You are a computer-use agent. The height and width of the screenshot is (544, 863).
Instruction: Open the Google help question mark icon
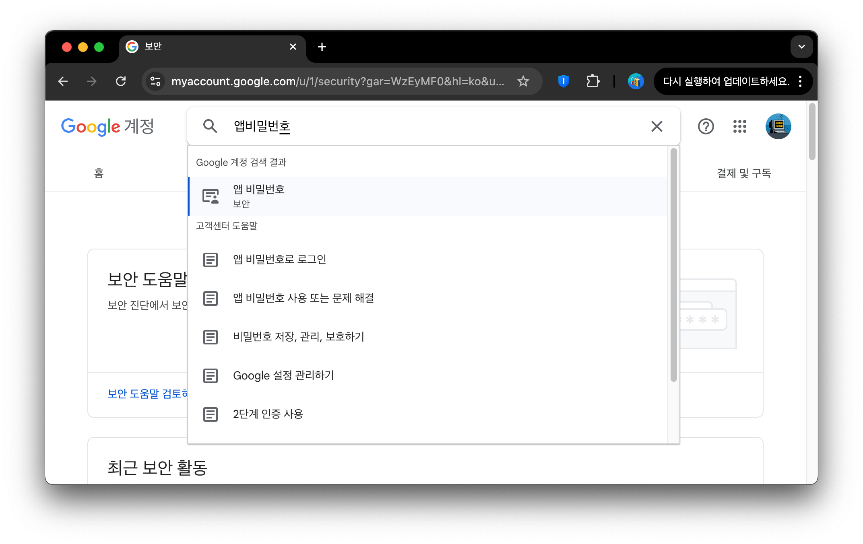click(x=706, y=126)
